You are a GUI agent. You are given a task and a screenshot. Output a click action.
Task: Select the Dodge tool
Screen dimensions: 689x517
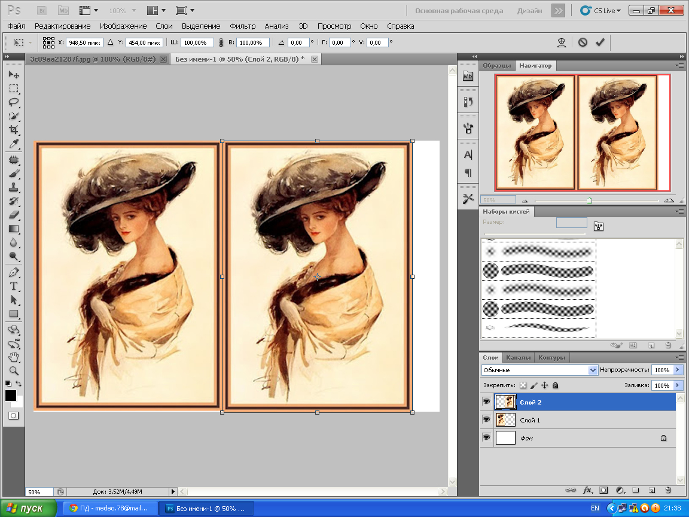14,256
